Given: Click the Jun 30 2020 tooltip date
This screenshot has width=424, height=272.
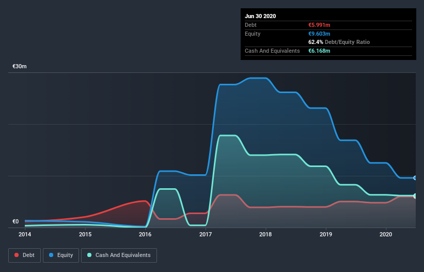Looking at the screenshot, I should tap(260, 16).
